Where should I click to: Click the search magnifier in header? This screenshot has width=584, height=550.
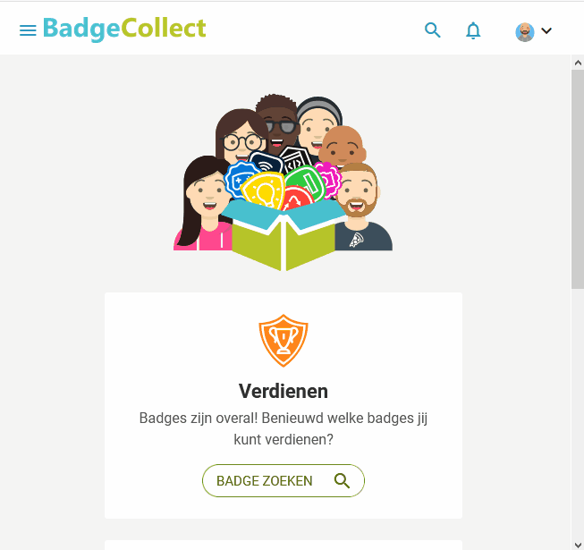433,30
